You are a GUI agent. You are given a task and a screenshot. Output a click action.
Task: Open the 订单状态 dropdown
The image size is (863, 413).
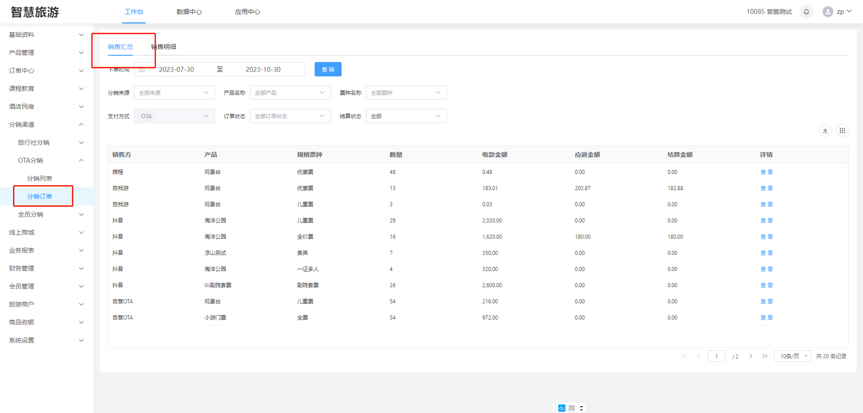point(290,116)
